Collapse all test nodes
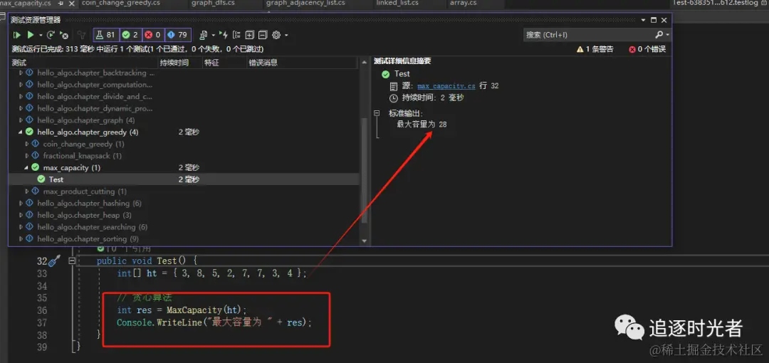The width and height of the screenshot is (769, 363). [x=262, y=35]
